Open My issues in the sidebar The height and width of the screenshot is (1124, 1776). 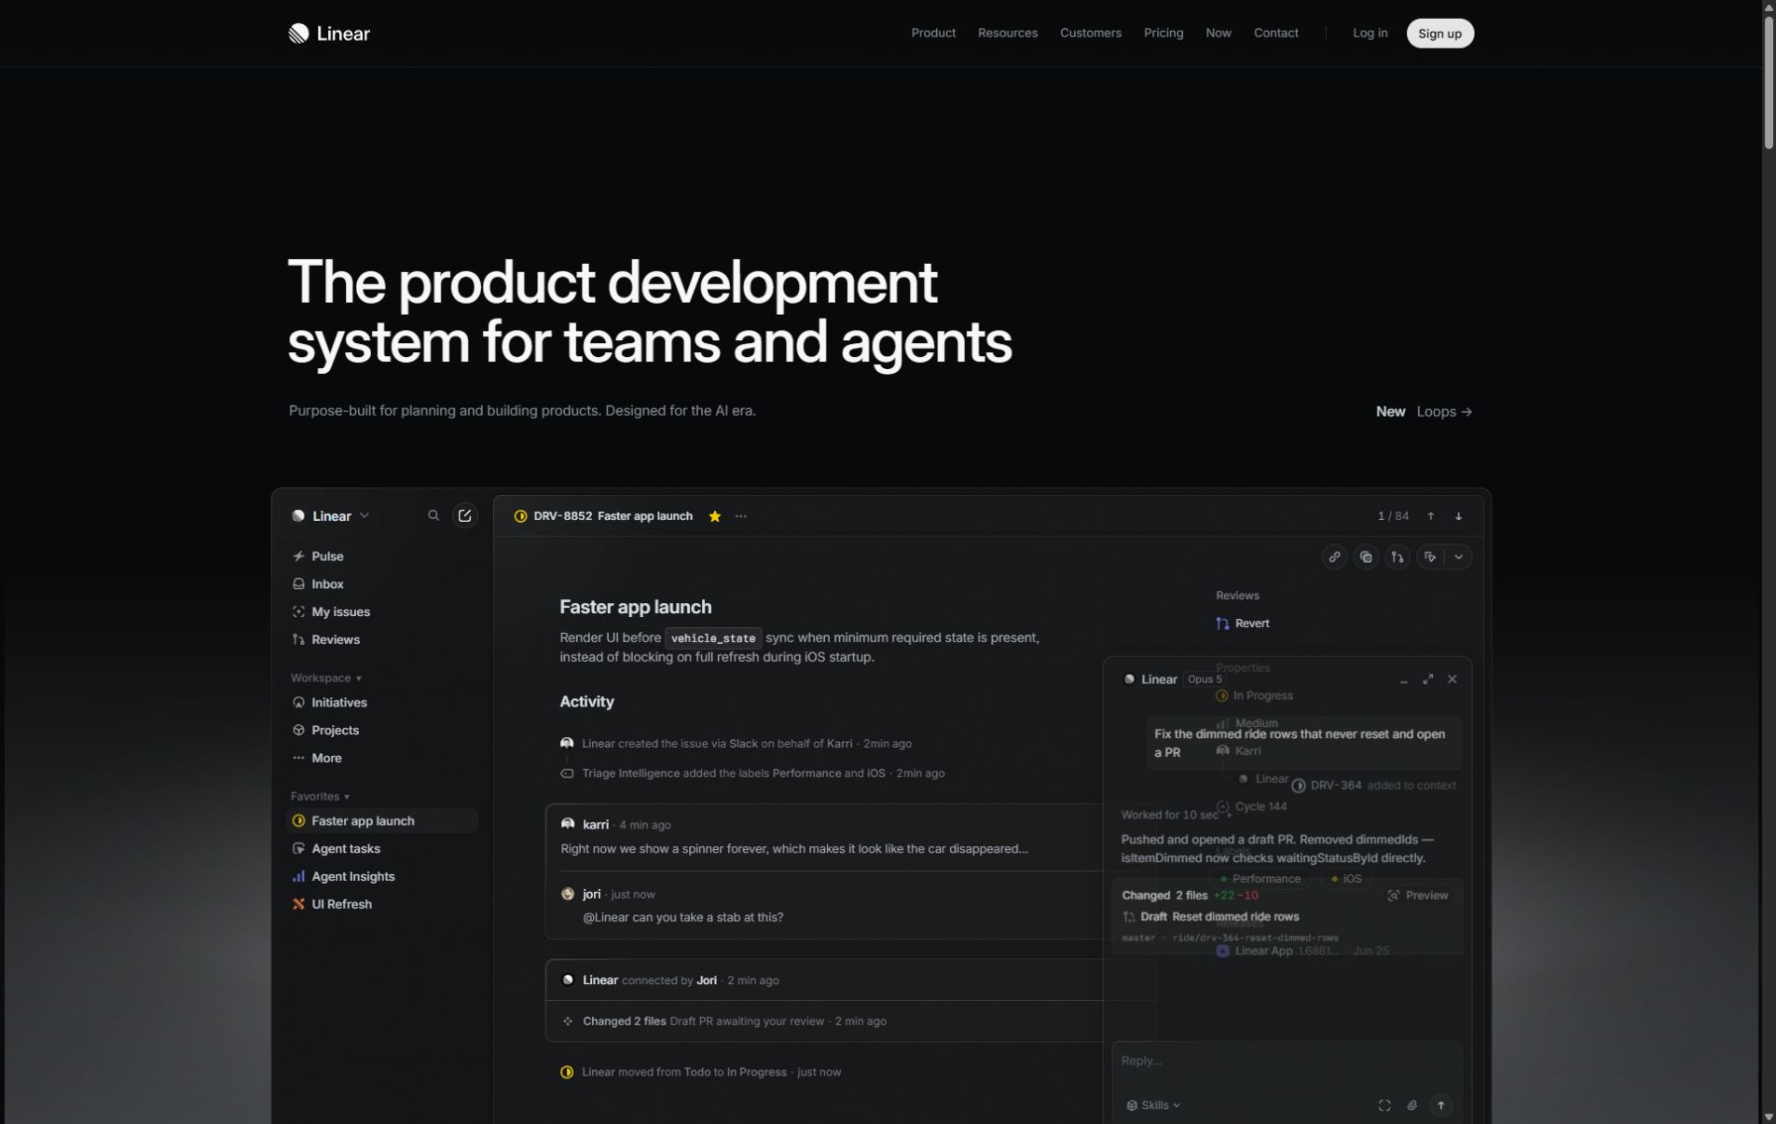pos(382,612)
